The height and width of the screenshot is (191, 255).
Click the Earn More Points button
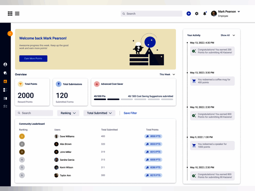[x=33, y=59]
